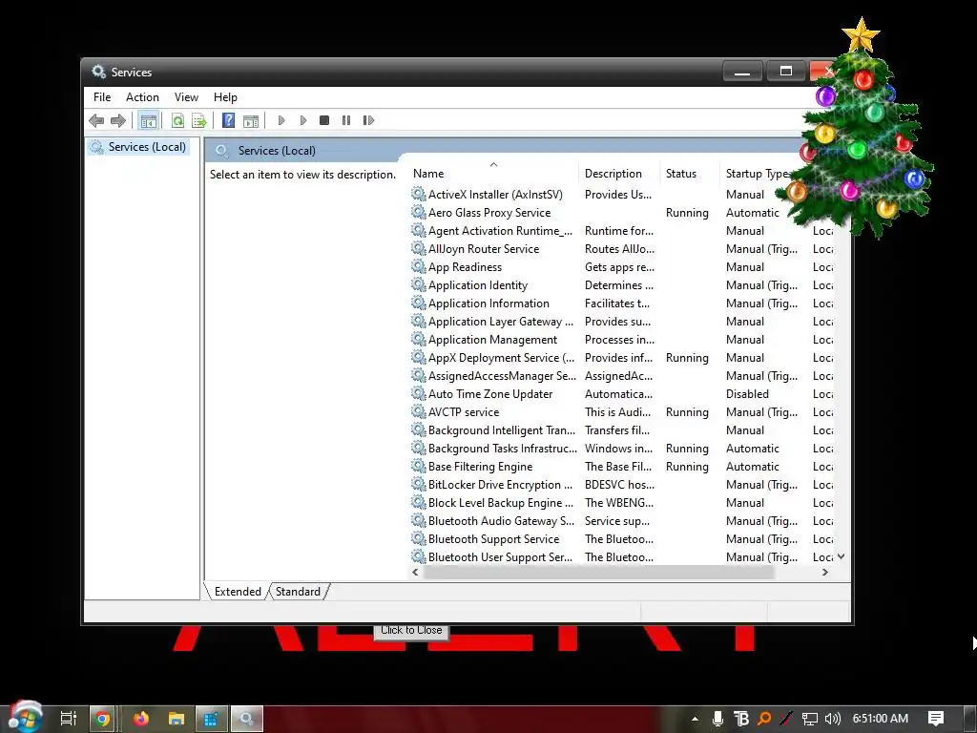This screenshot has height=733, width=977.
Task: Select the ActiveX Installer (AxInstSV) service
Action: coord(622,195)
